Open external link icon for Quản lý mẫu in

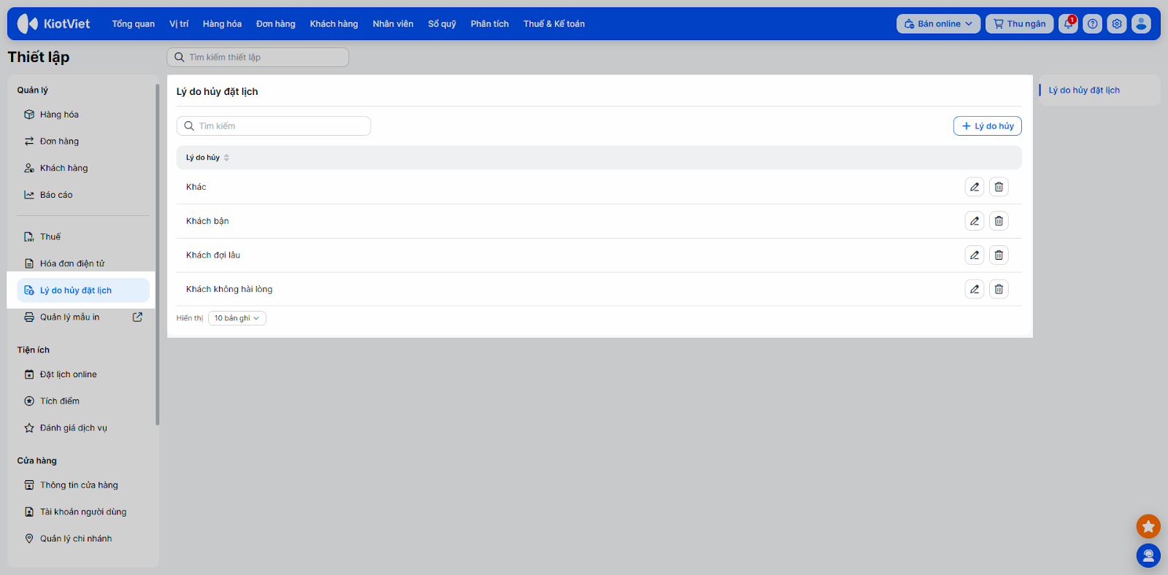[137, 317]
